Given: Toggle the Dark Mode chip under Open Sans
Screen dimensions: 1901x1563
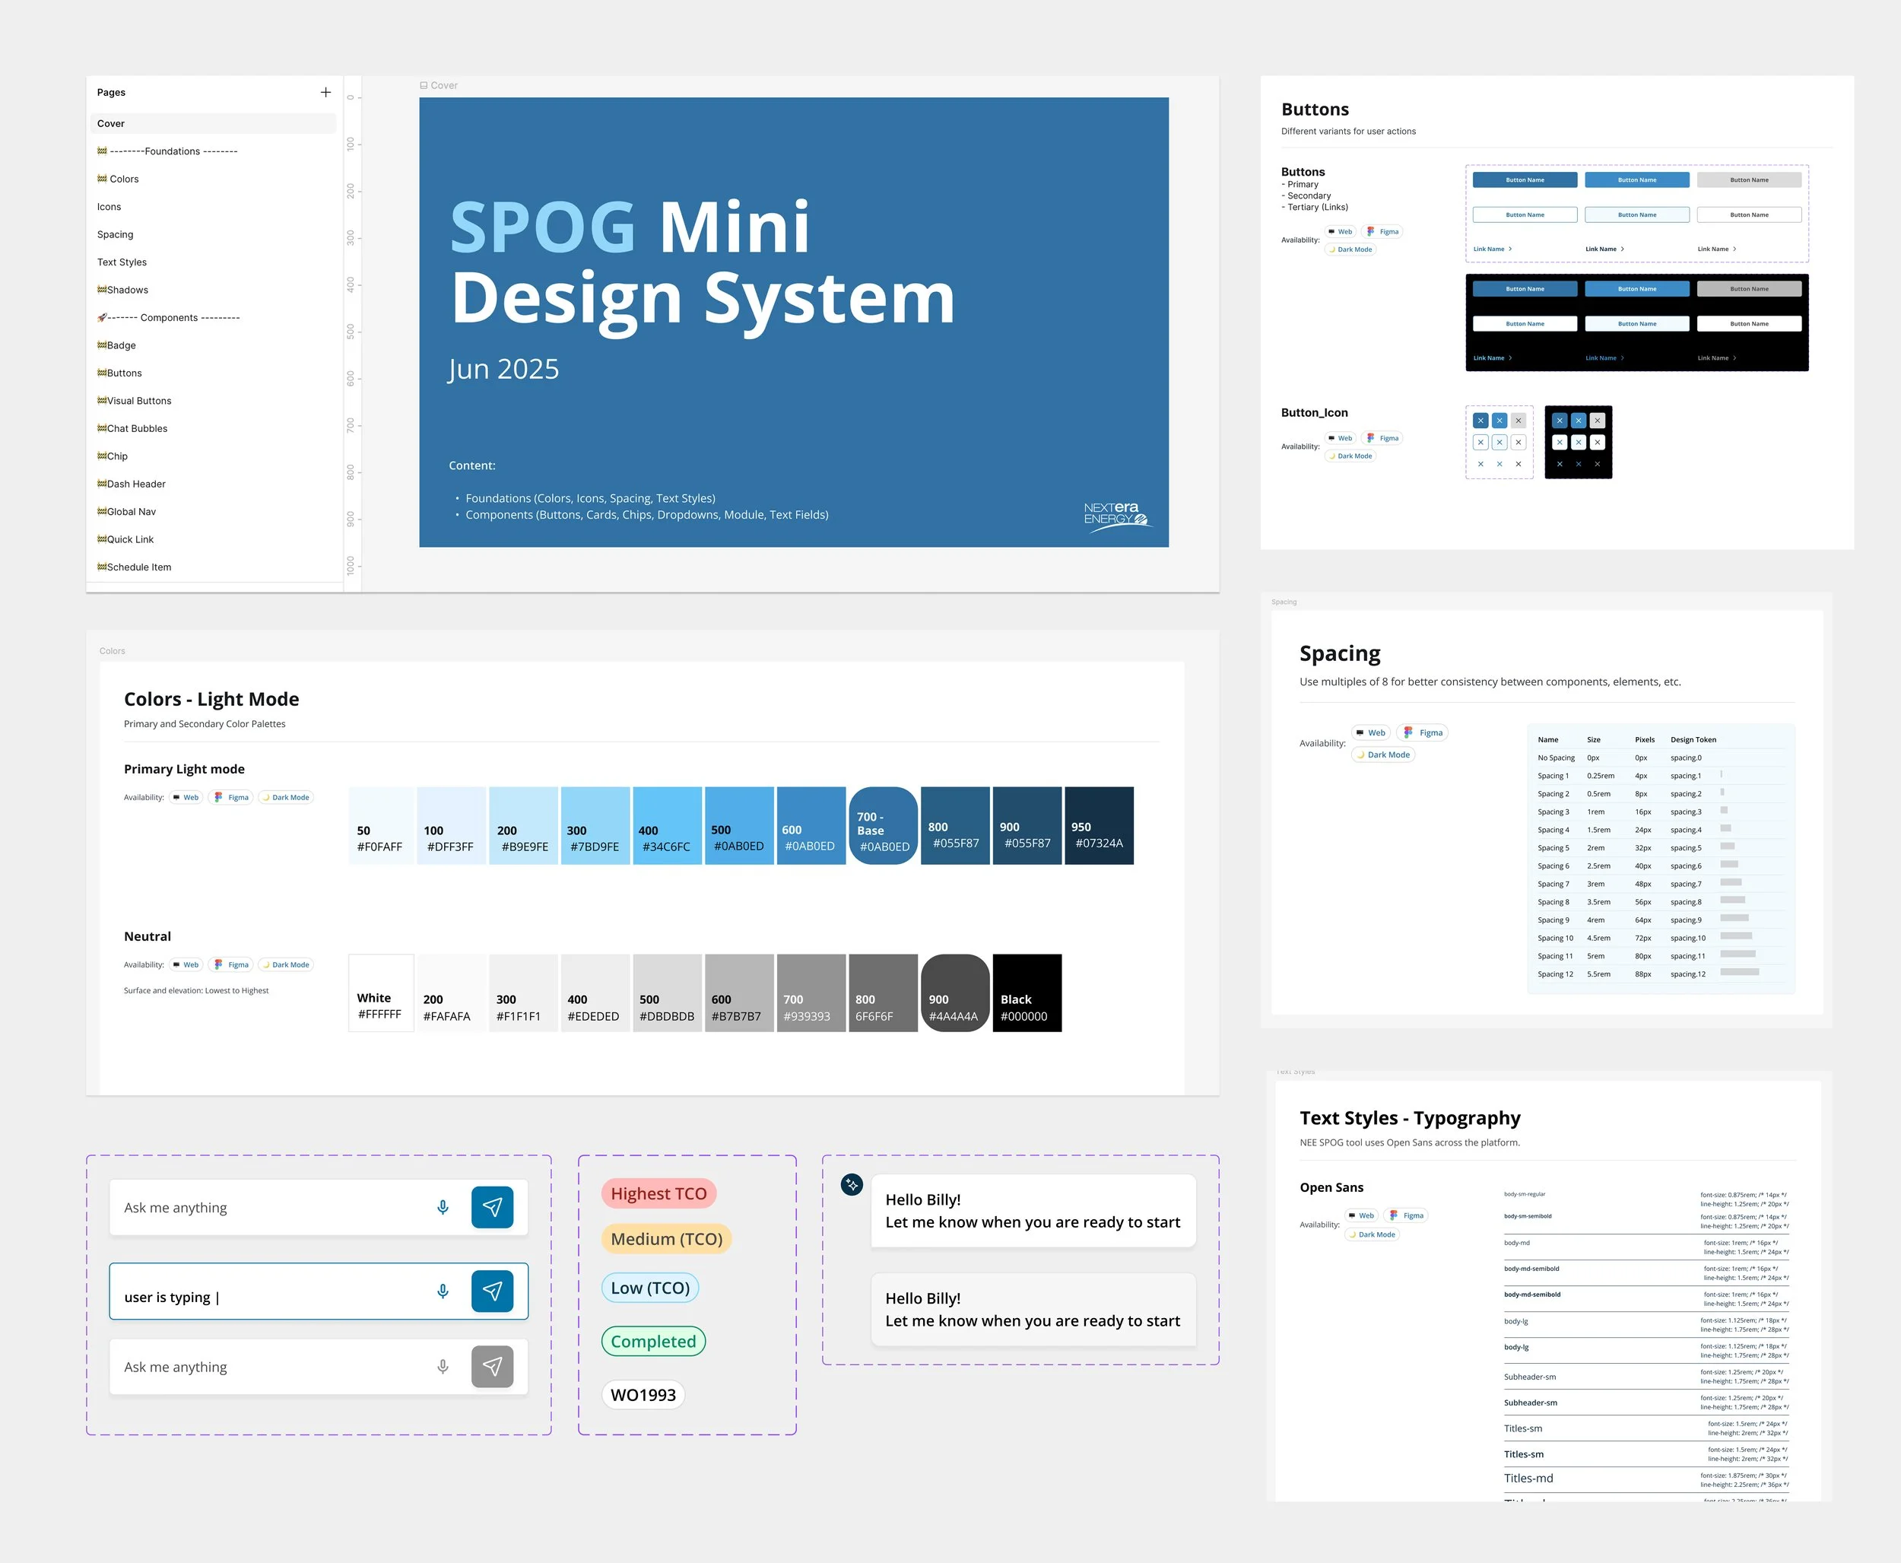Looking at the screenshot, I should pos(1372,1234).
